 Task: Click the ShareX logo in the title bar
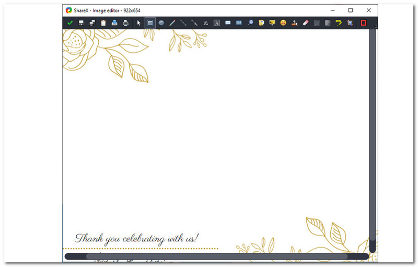coord(69,10)
